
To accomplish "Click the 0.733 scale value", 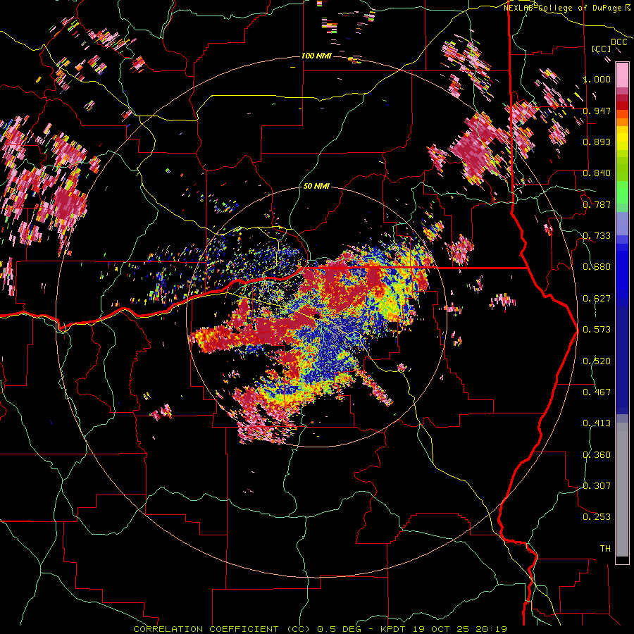I will pos(597,236).
